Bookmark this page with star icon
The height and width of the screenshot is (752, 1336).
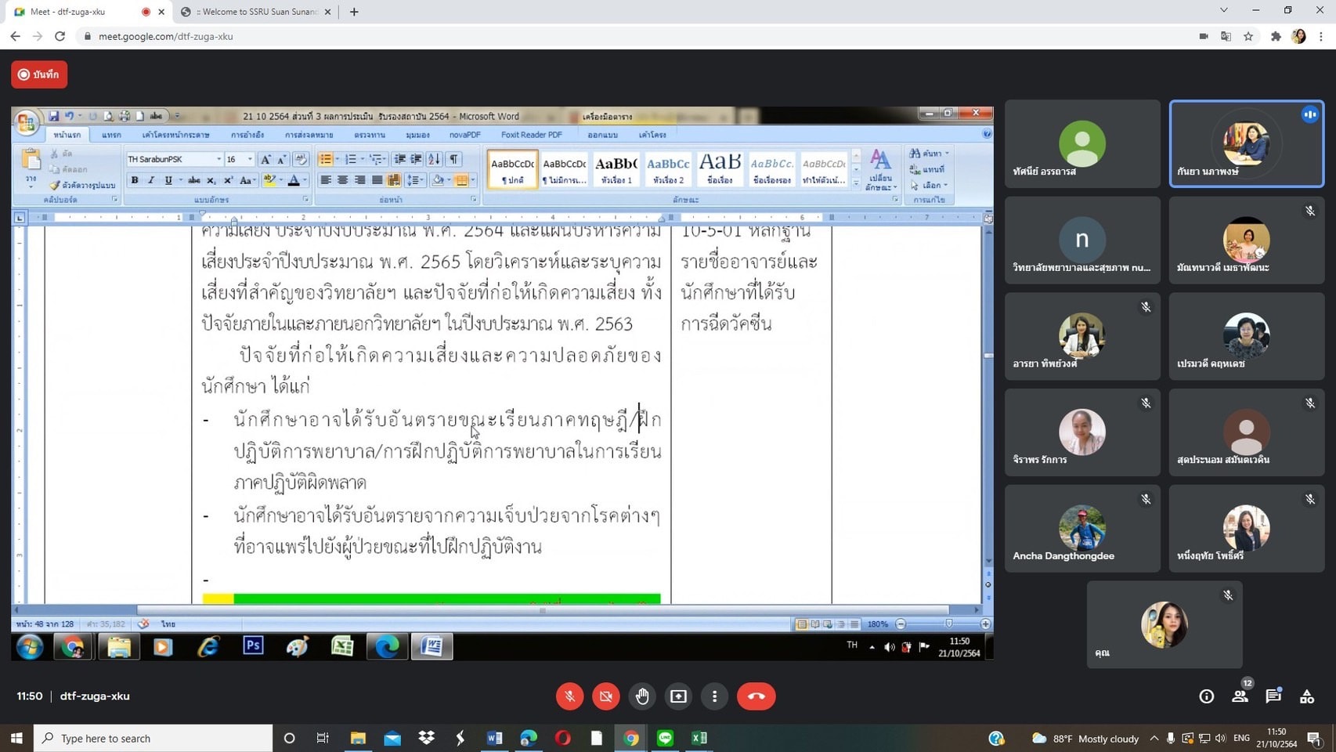click(1248, 36)
